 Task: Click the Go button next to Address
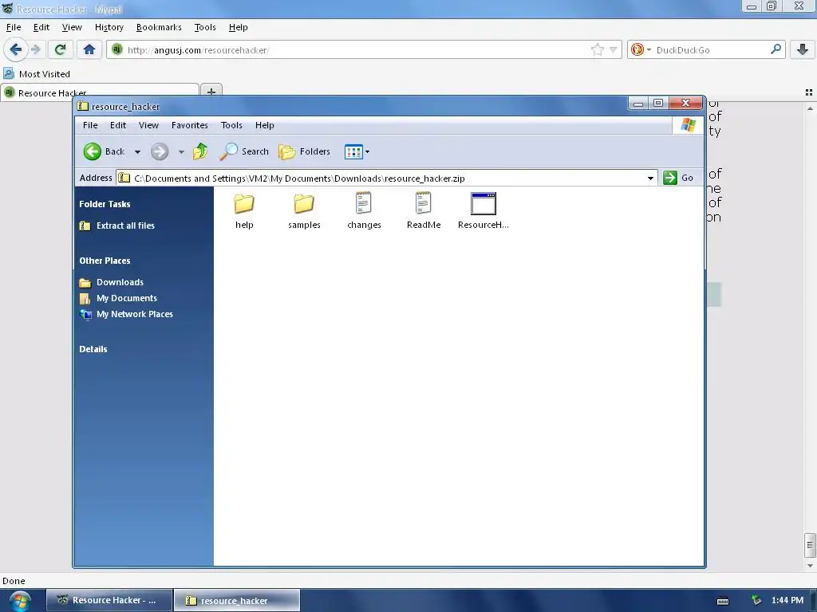678,178
